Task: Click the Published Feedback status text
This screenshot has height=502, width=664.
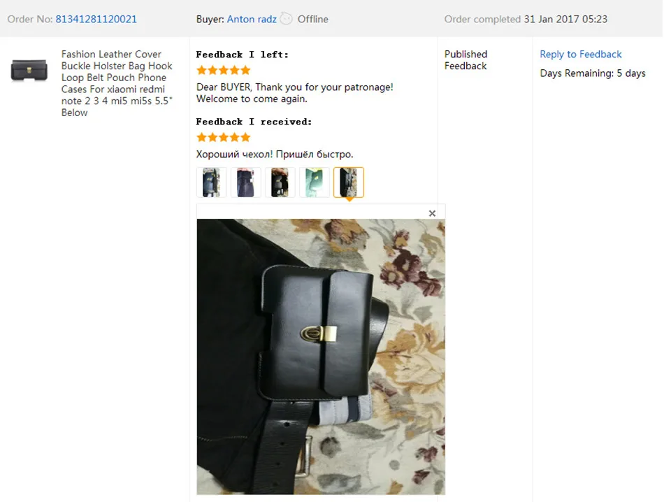Action: pos(465,60)
